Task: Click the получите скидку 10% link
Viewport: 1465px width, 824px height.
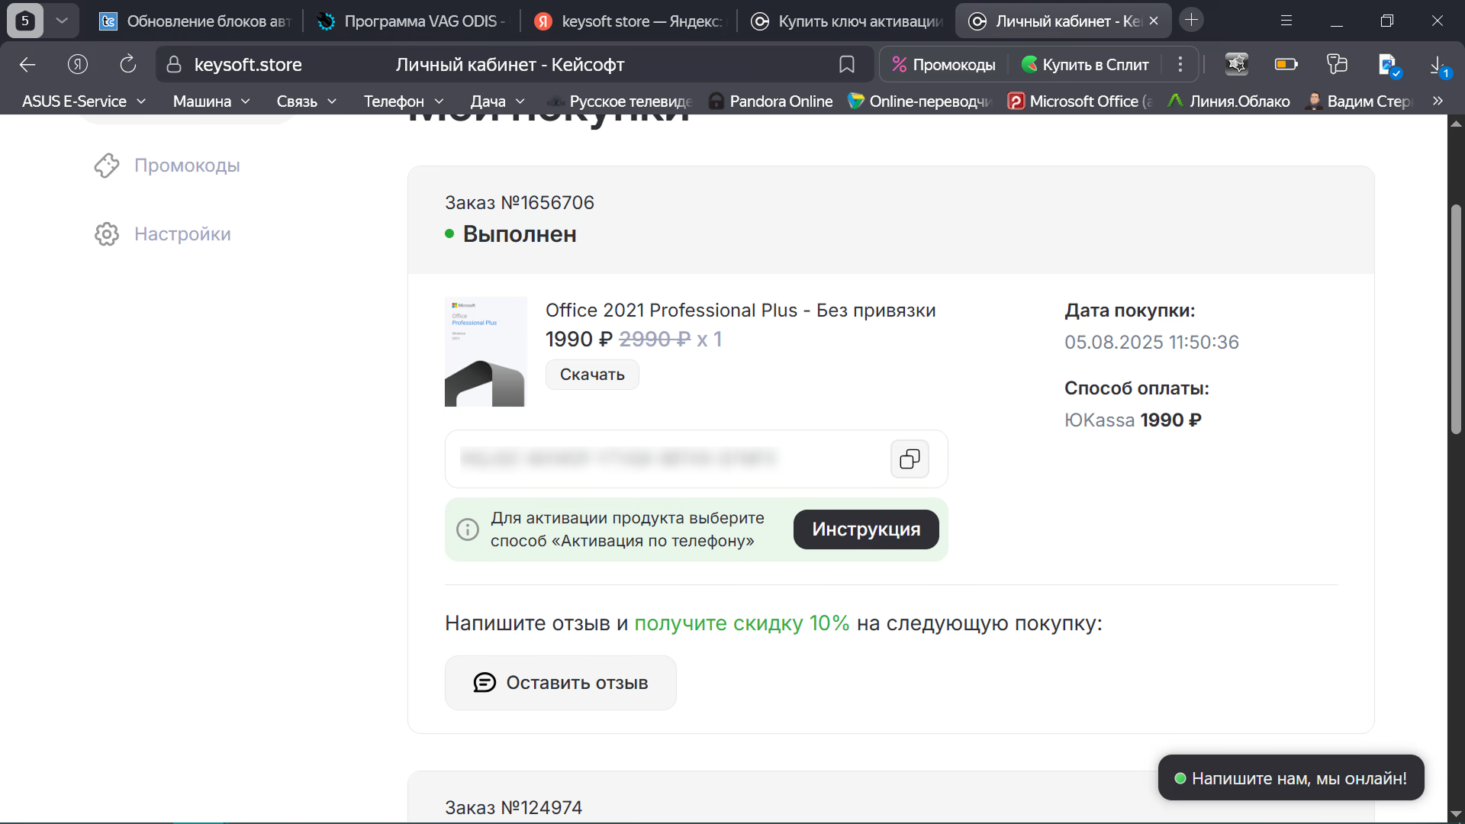Action: (x=742, y=623)
